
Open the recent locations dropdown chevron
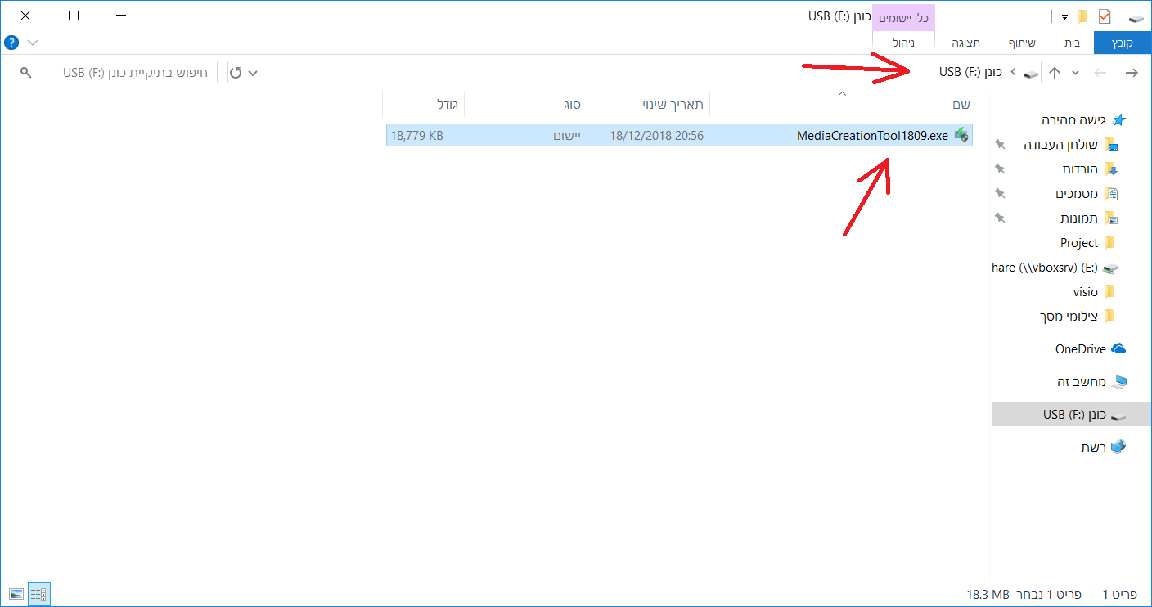1076,73
